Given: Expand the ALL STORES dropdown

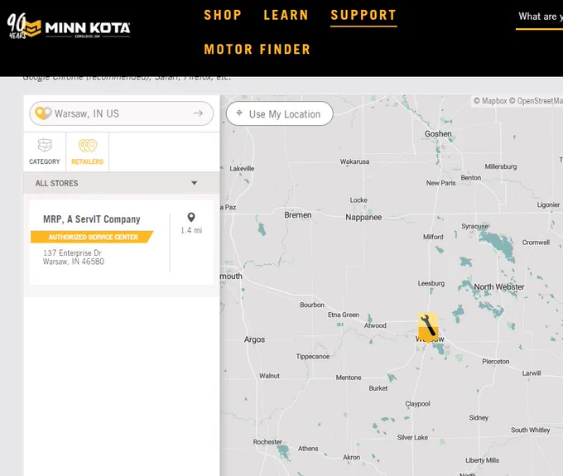Looking at the screenshot, I should (x=122, y=183).
